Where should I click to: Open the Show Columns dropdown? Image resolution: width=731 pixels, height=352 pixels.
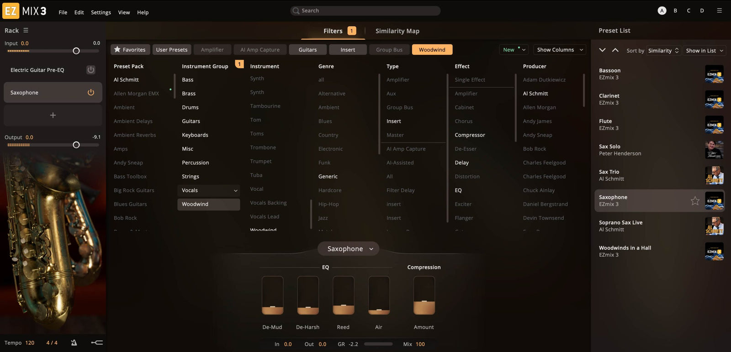560,50
